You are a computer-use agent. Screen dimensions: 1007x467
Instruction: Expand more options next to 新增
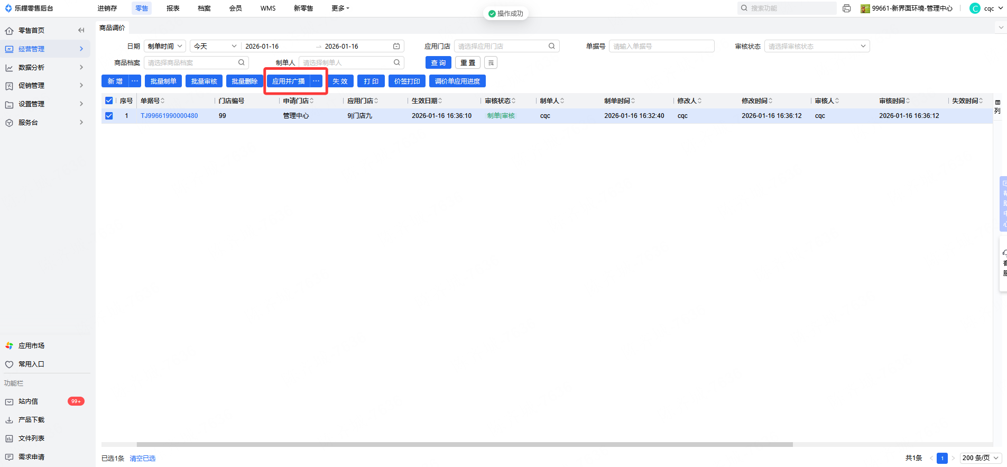[x=135, y=81]
